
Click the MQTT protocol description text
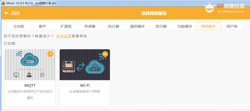tap(30, 95)
